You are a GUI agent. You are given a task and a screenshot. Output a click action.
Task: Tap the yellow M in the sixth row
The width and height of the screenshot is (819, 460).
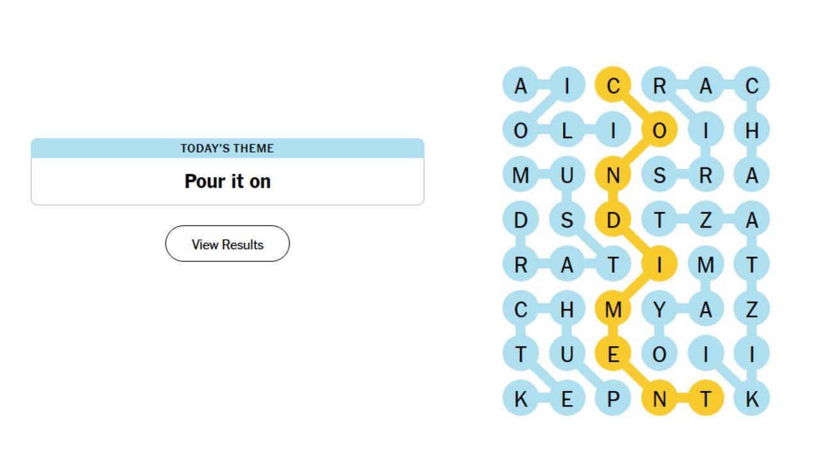(x=613, y=309)
